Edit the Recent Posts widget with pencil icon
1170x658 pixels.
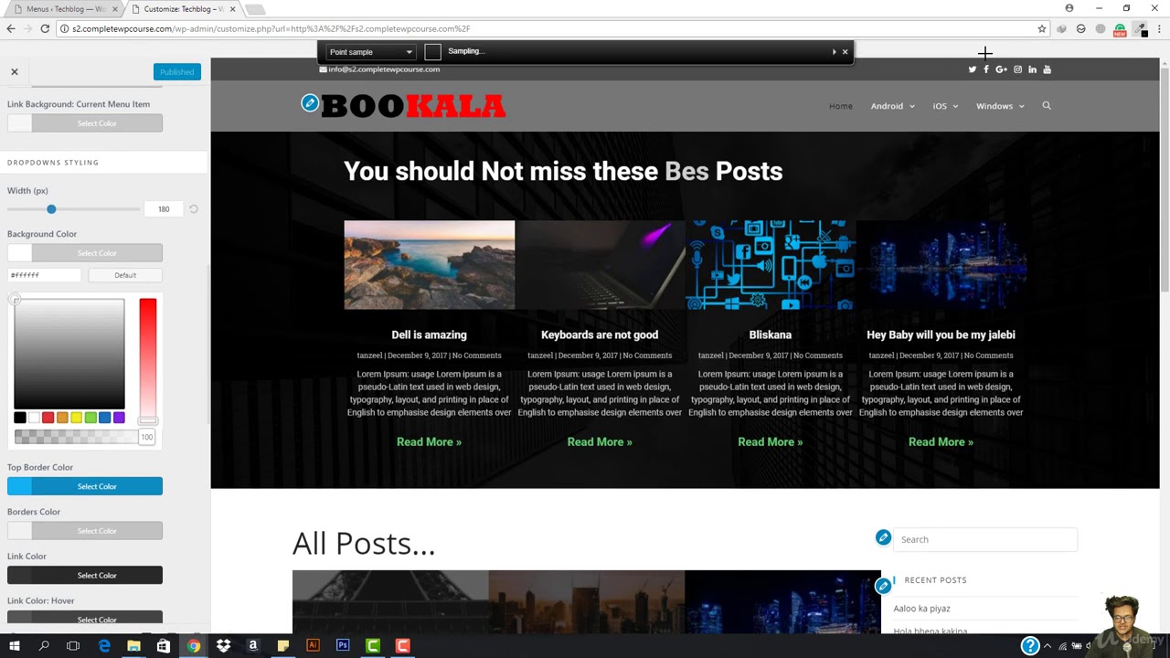click(x=883, y=585)
